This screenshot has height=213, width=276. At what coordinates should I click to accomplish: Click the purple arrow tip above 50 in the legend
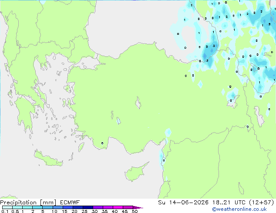point(138,207)
